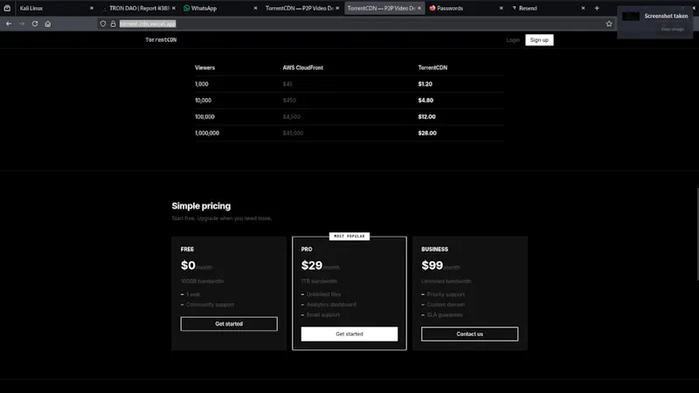Click the shield tracking protection icon
Screen dimensions: 699x393
coord(103,24)
